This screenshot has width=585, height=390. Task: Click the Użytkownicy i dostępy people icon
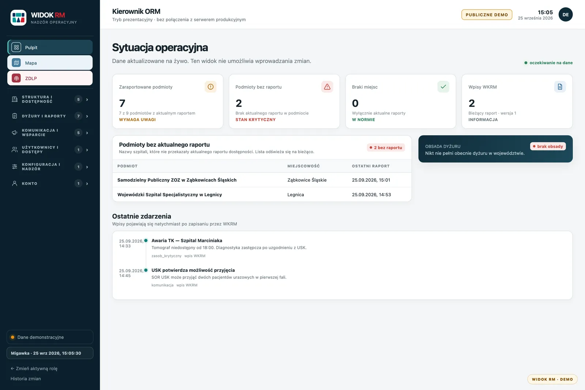[15, 149]
